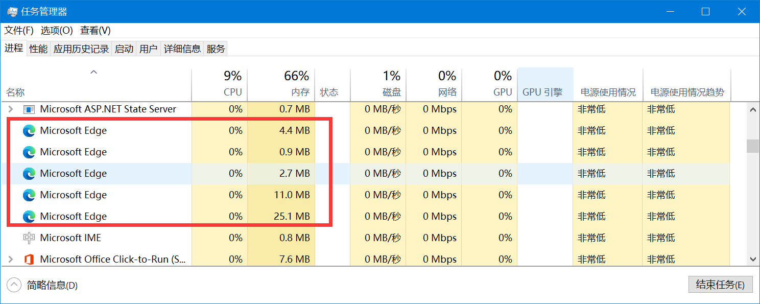This screenshot has height=304, width=760.
Task: Click the 0.7 MB memory value
Action: [x=295, y=109]
